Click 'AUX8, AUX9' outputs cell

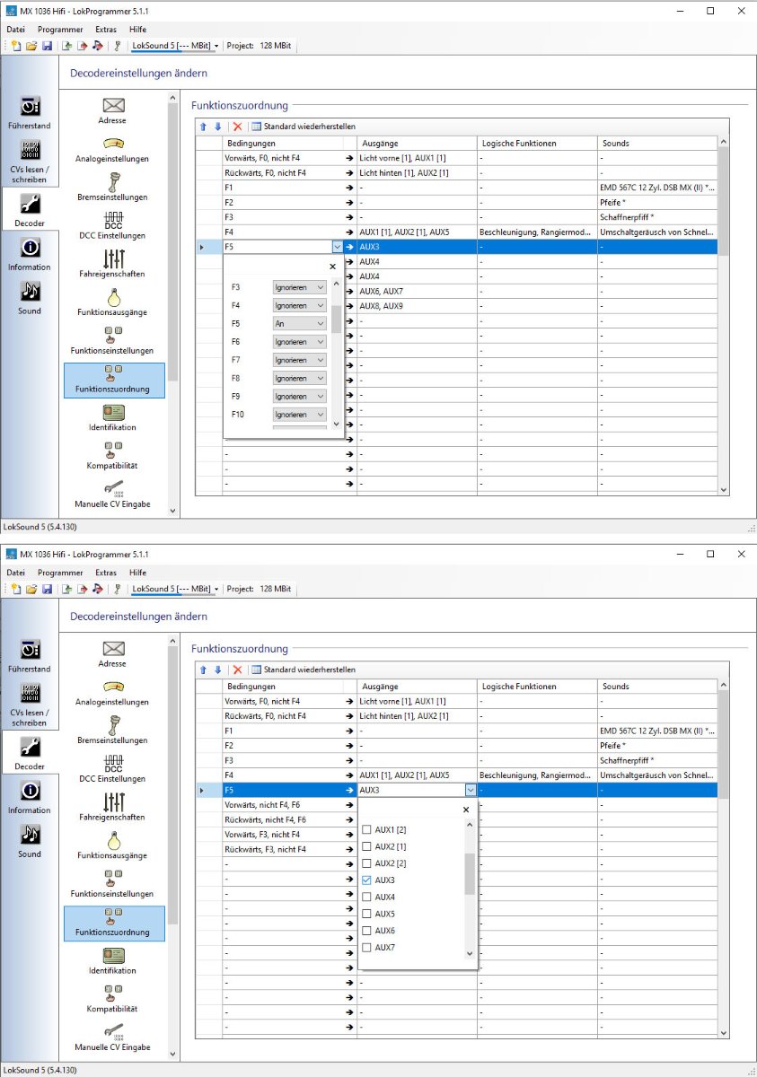pos(417,306)
